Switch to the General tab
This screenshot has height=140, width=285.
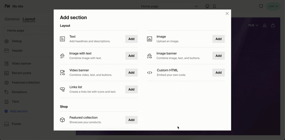pyautogui.click(x=12, y=19)
